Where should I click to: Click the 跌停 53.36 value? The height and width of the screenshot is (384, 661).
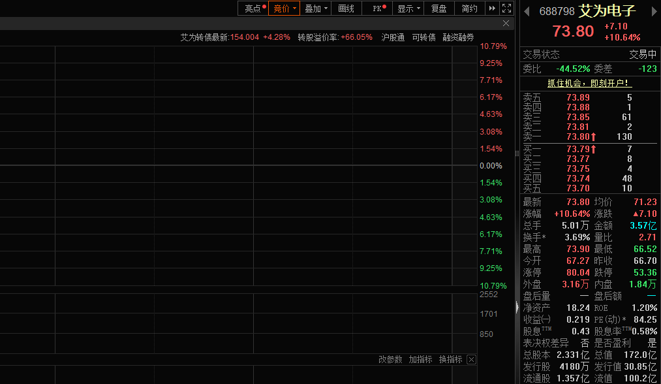tap(645, 273)
